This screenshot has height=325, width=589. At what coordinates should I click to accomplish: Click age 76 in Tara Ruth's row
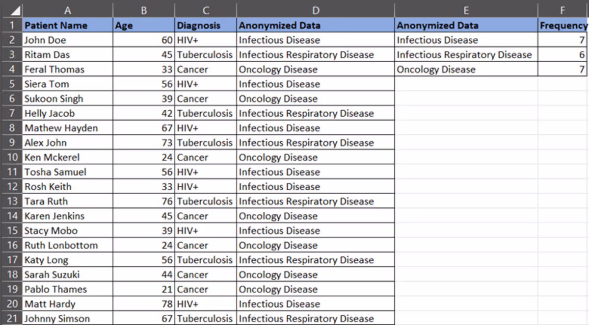coord(144,201)
